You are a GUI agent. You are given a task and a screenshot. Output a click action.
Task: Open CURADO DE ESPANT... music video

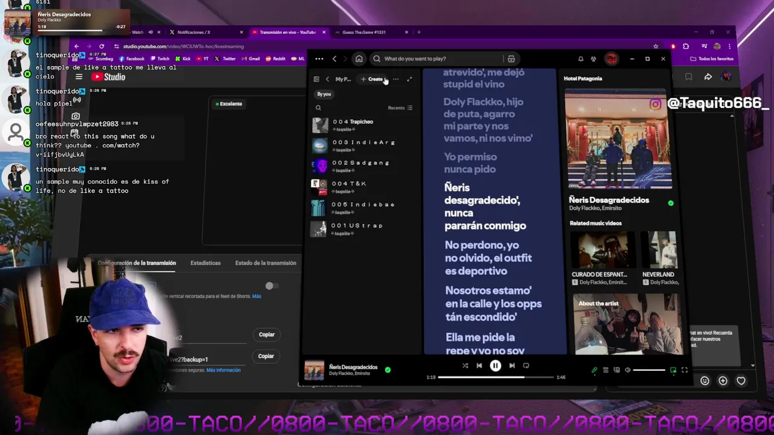click(603, 250)
